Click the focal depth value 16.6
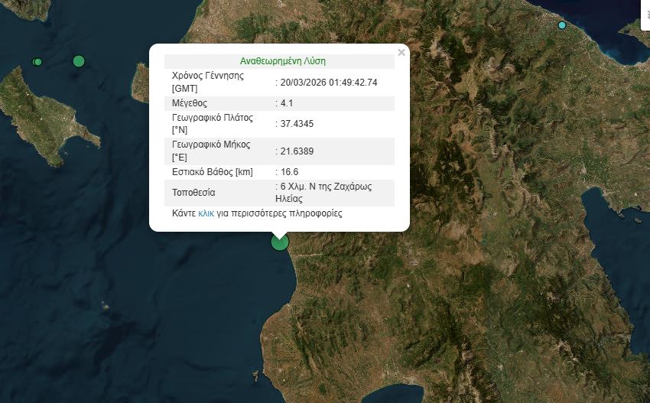Viewport: 650px width, 403px height. tap(289, 171)
